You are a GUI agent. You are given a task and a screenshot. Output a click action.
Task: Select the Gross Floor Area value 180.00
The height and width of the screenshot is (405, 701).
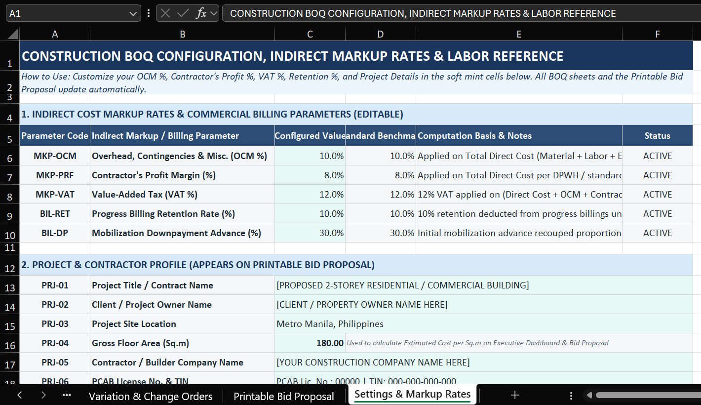click(x=310, y=343)
